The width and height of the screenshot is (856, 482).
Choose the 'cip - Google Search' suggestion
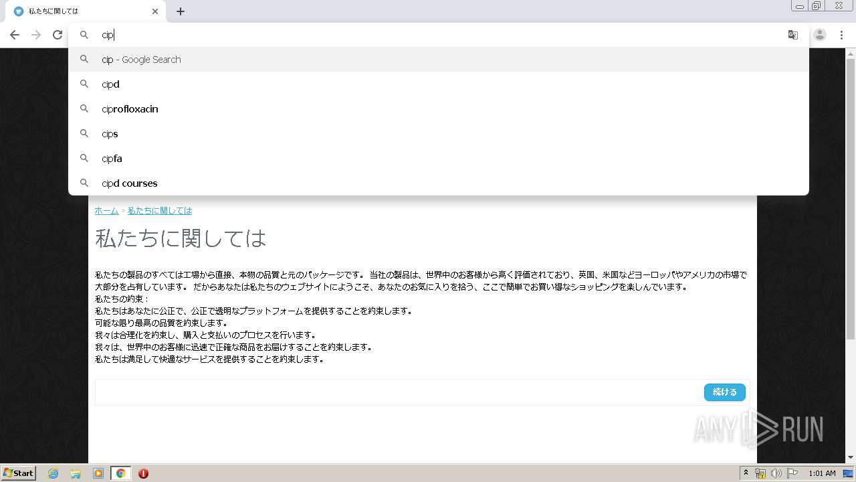[439, 60]
